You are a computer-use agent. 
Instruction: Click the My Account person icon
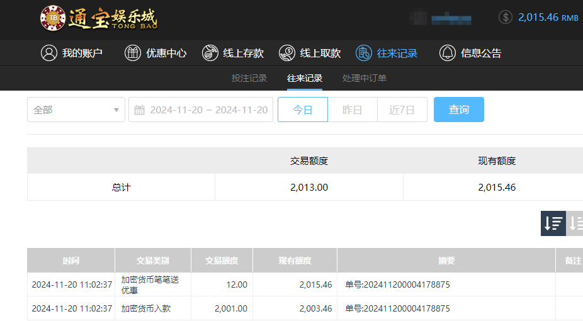[49, 53]
